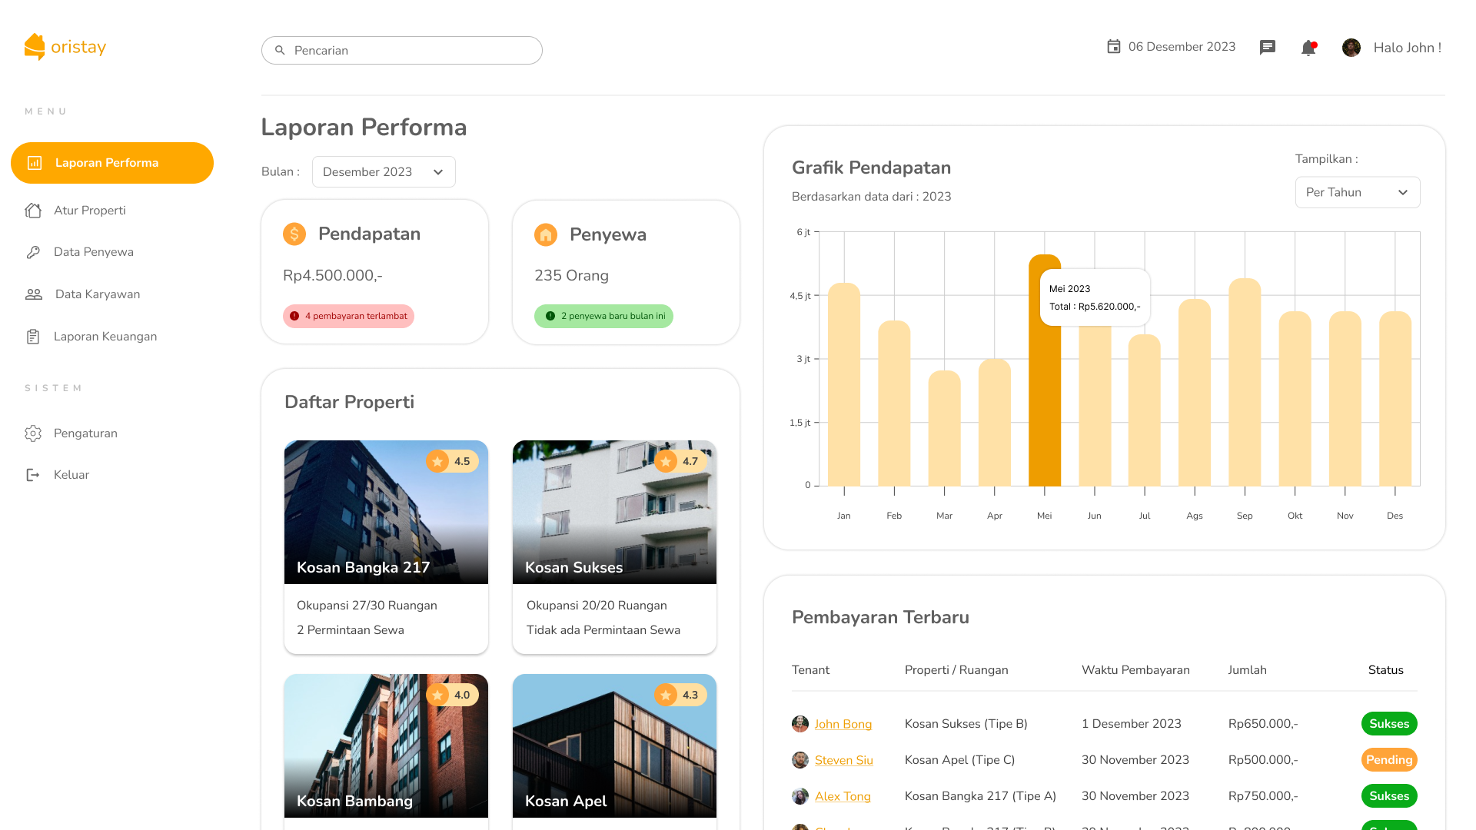1476x830 pixels.
Task: Select the Sep bar in revenue chart
Action: [x=1245, y=382]
